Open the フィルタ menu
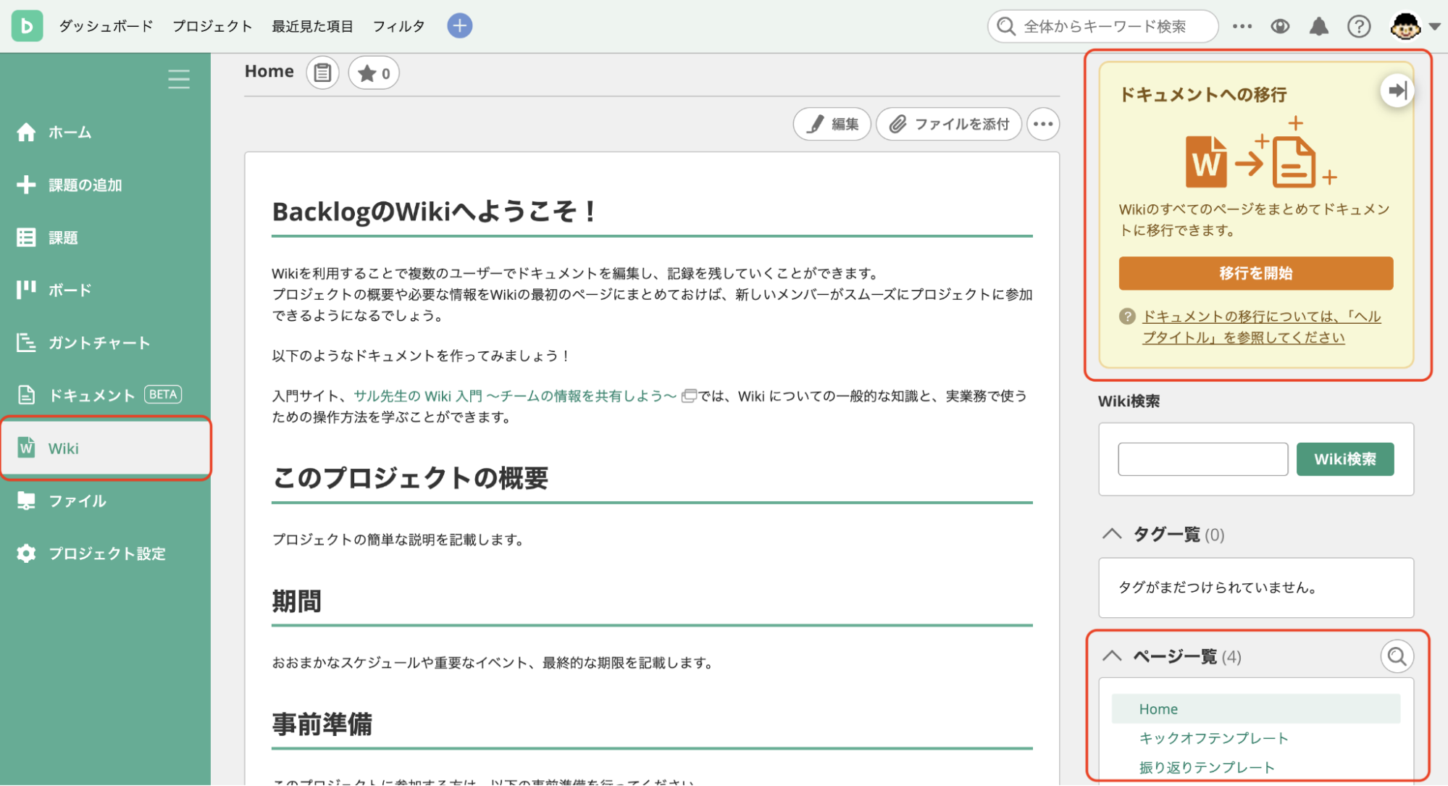This screenshot has height=786, width=1448. pos(398,25)
